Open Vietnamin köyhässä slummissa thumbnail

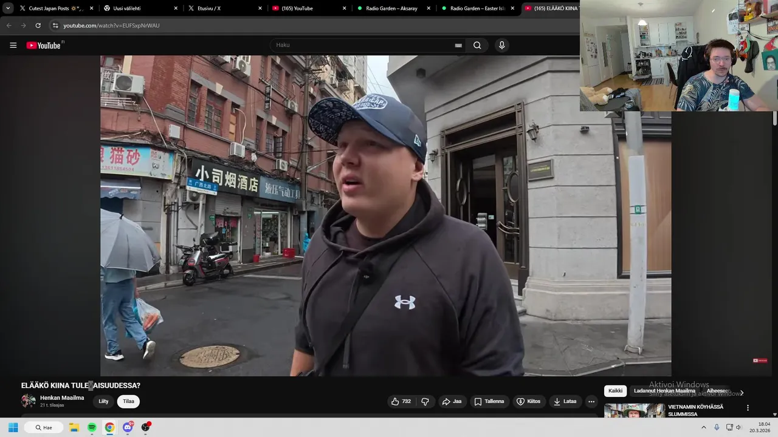coord(634,411)
